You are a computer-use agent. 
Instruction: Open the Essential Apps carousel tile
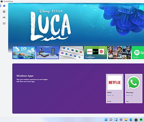pos(95,53)
